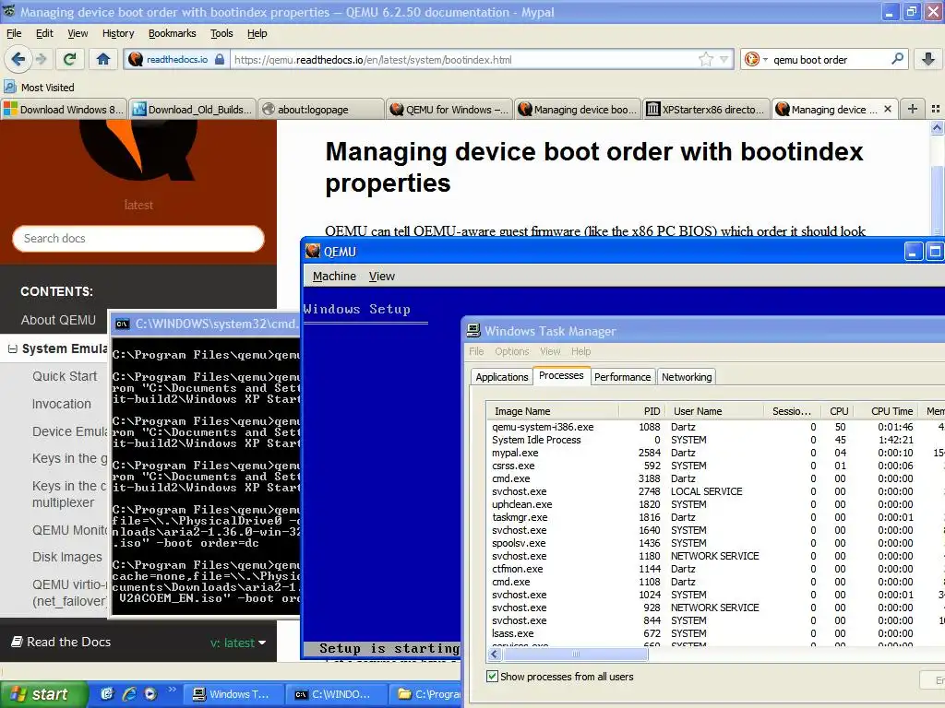Collapse the System Emulation tree section
This screenshot has height=708, width=945.
(x=12, y=348)
